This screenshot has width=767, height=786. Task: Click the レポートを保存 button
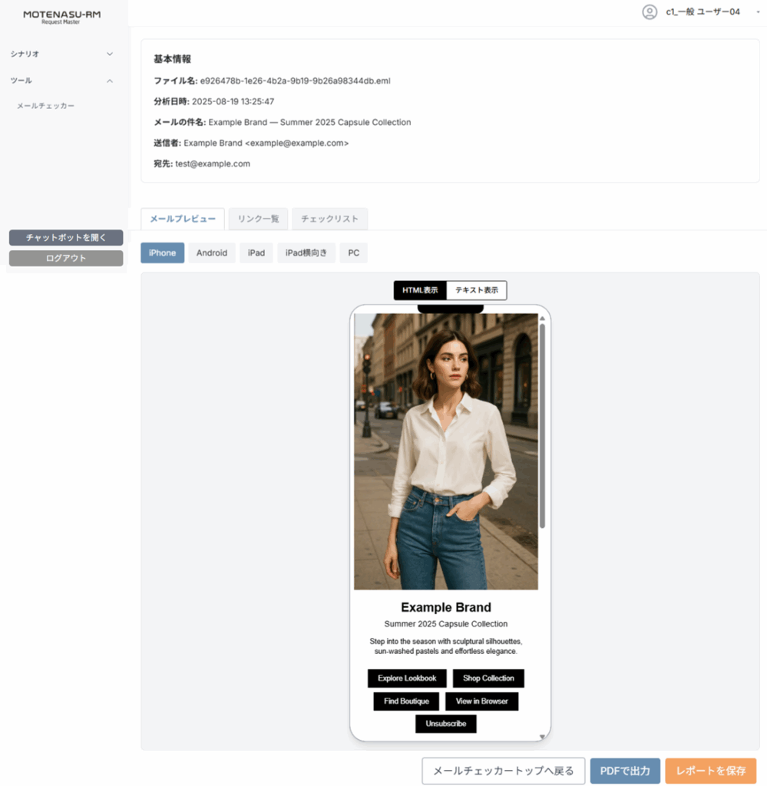pos(710,771)
